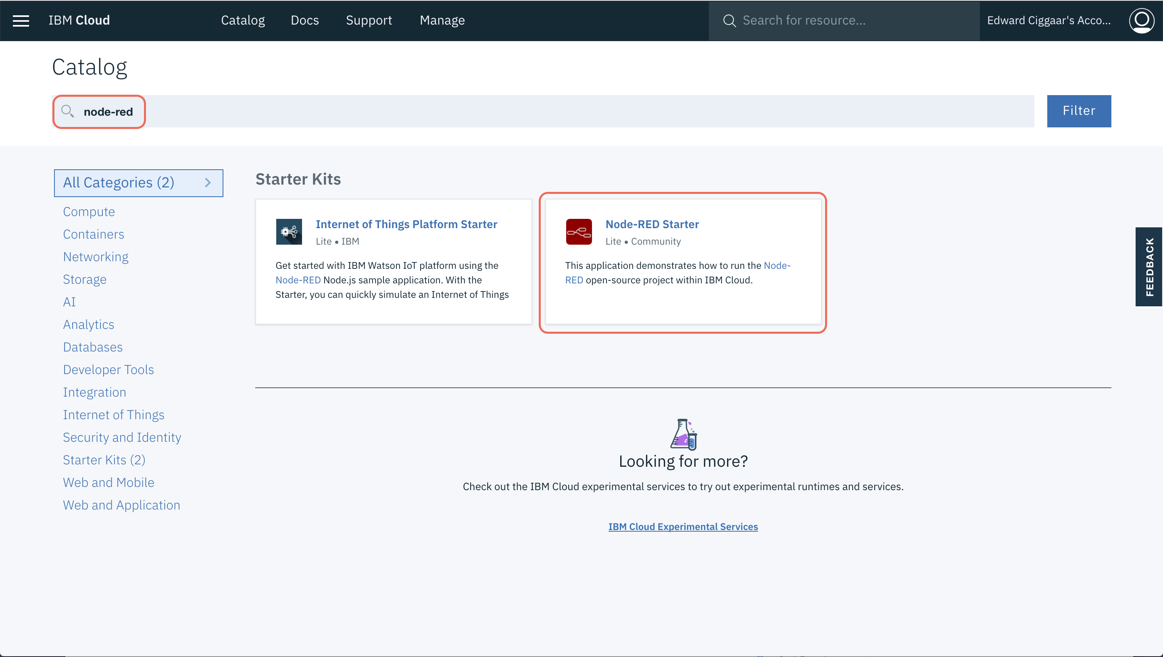Click the top bar resource search icon
Viewport: 1163px width, 657px height.
(729, 20)
